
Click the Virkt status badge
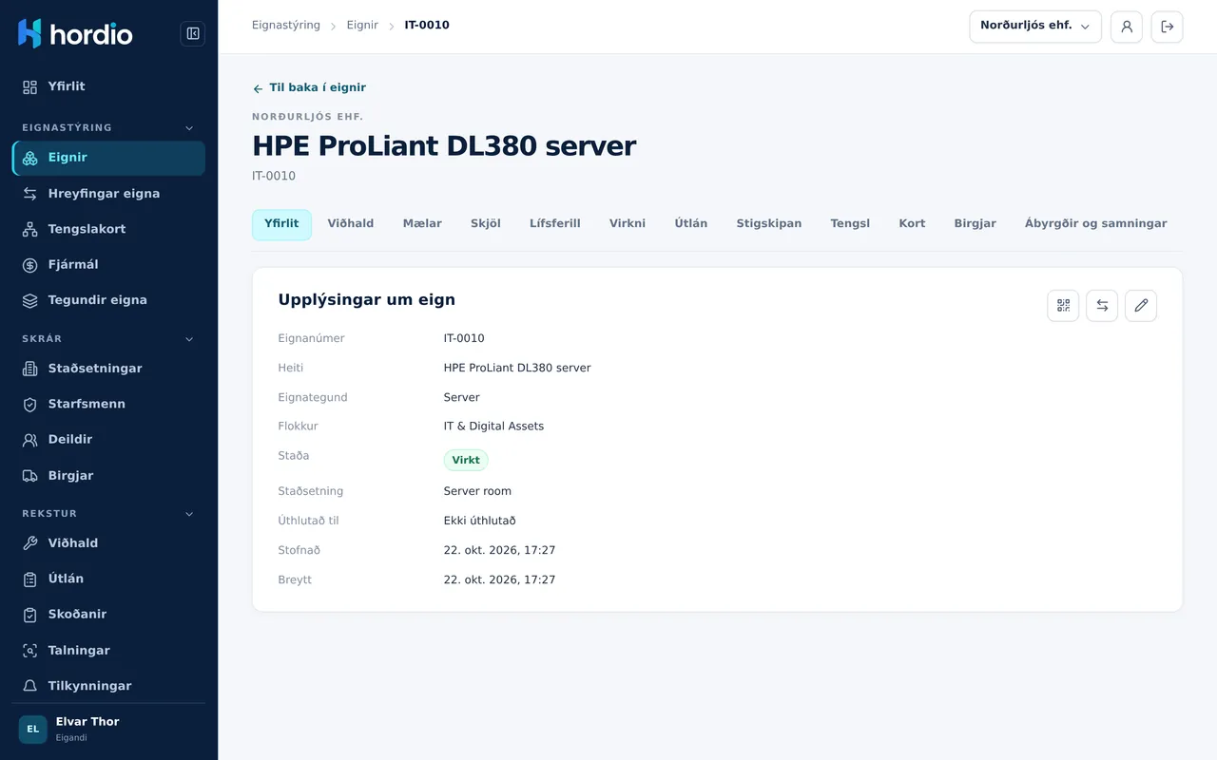[466, 461]
